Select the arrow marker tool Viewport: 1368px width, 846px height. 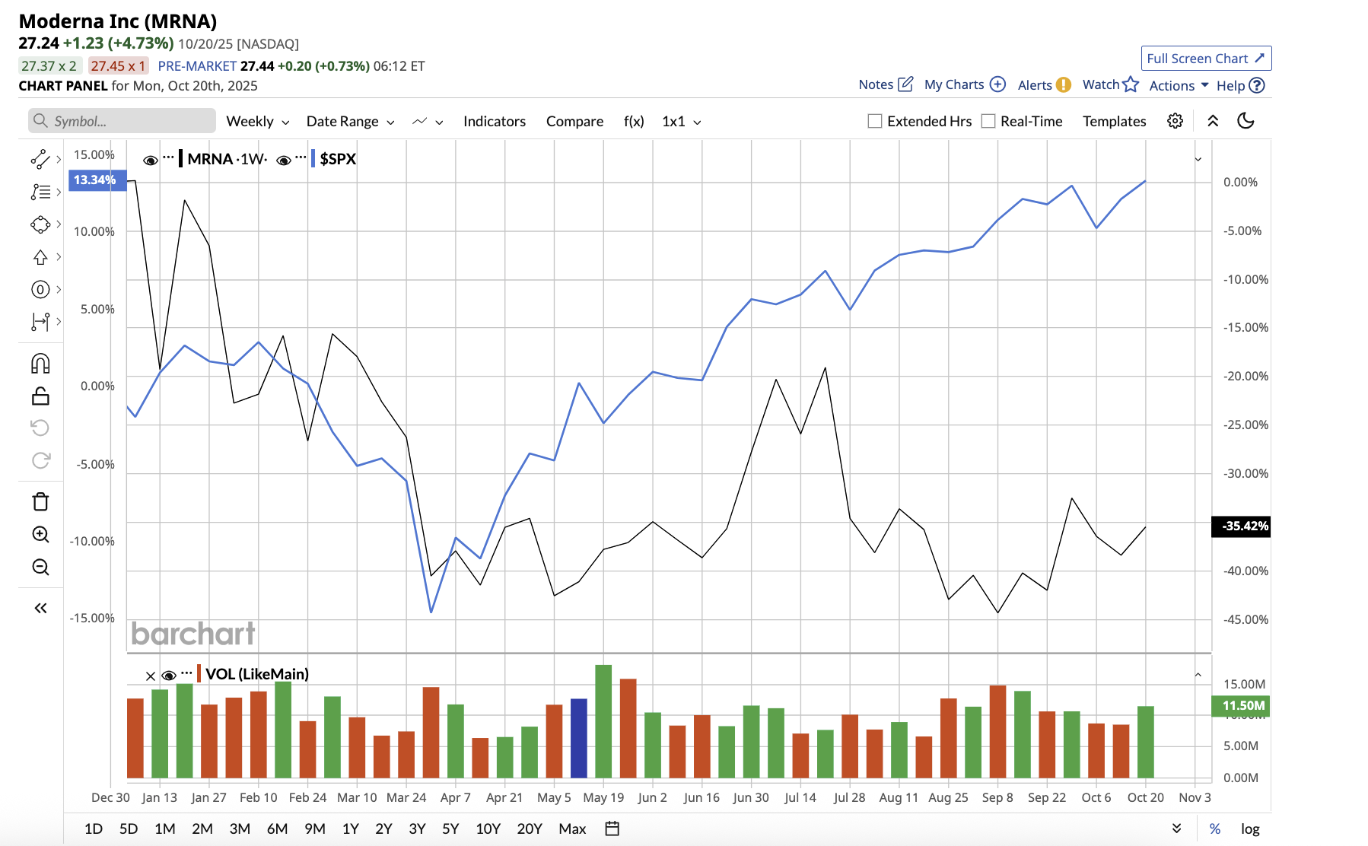(x=40, y=257)
